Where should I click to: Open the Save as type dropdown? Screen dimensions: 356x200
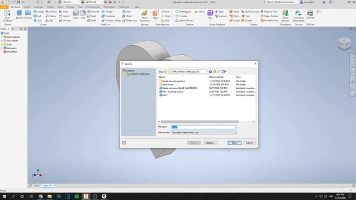(204, 132)
